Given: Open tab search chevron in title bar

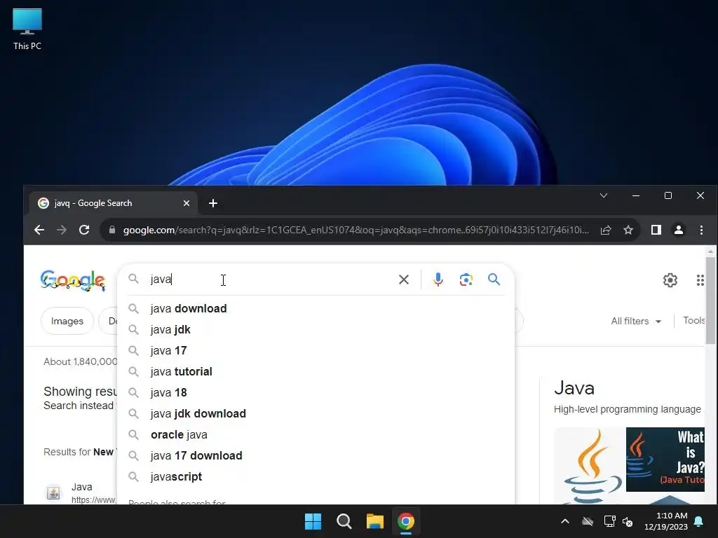Looking at the screenshot, I should 604,195.
